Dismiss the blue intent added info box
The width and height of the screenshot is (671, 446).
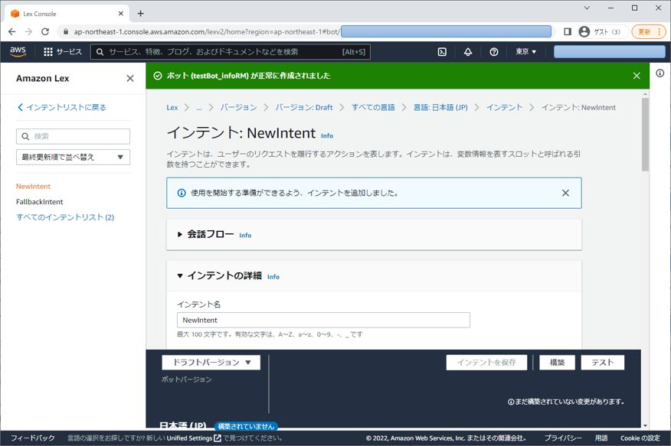point(565,193)
